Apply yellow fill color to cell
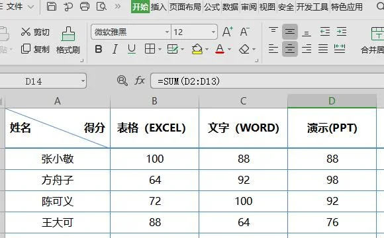This screenshot has height=238, width=384. (x=197, y=49)
